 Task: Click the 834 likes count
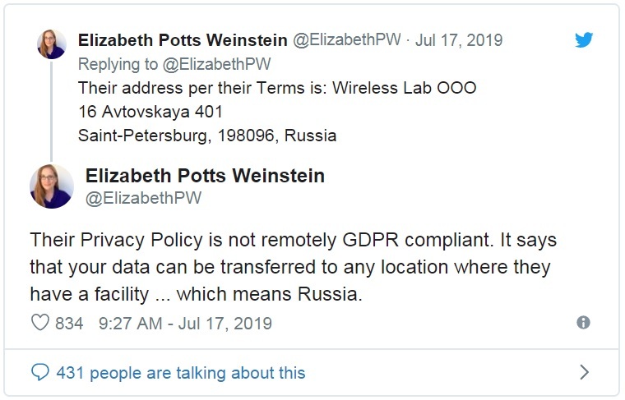[x=69, y=324]
